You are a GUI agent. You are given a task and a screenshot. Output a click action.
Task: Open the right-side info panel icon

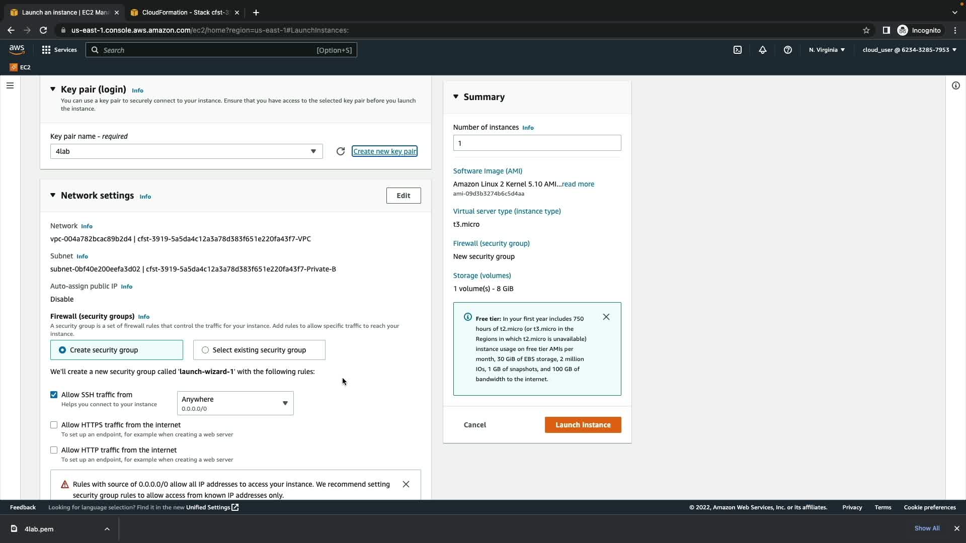click(955, 85)
